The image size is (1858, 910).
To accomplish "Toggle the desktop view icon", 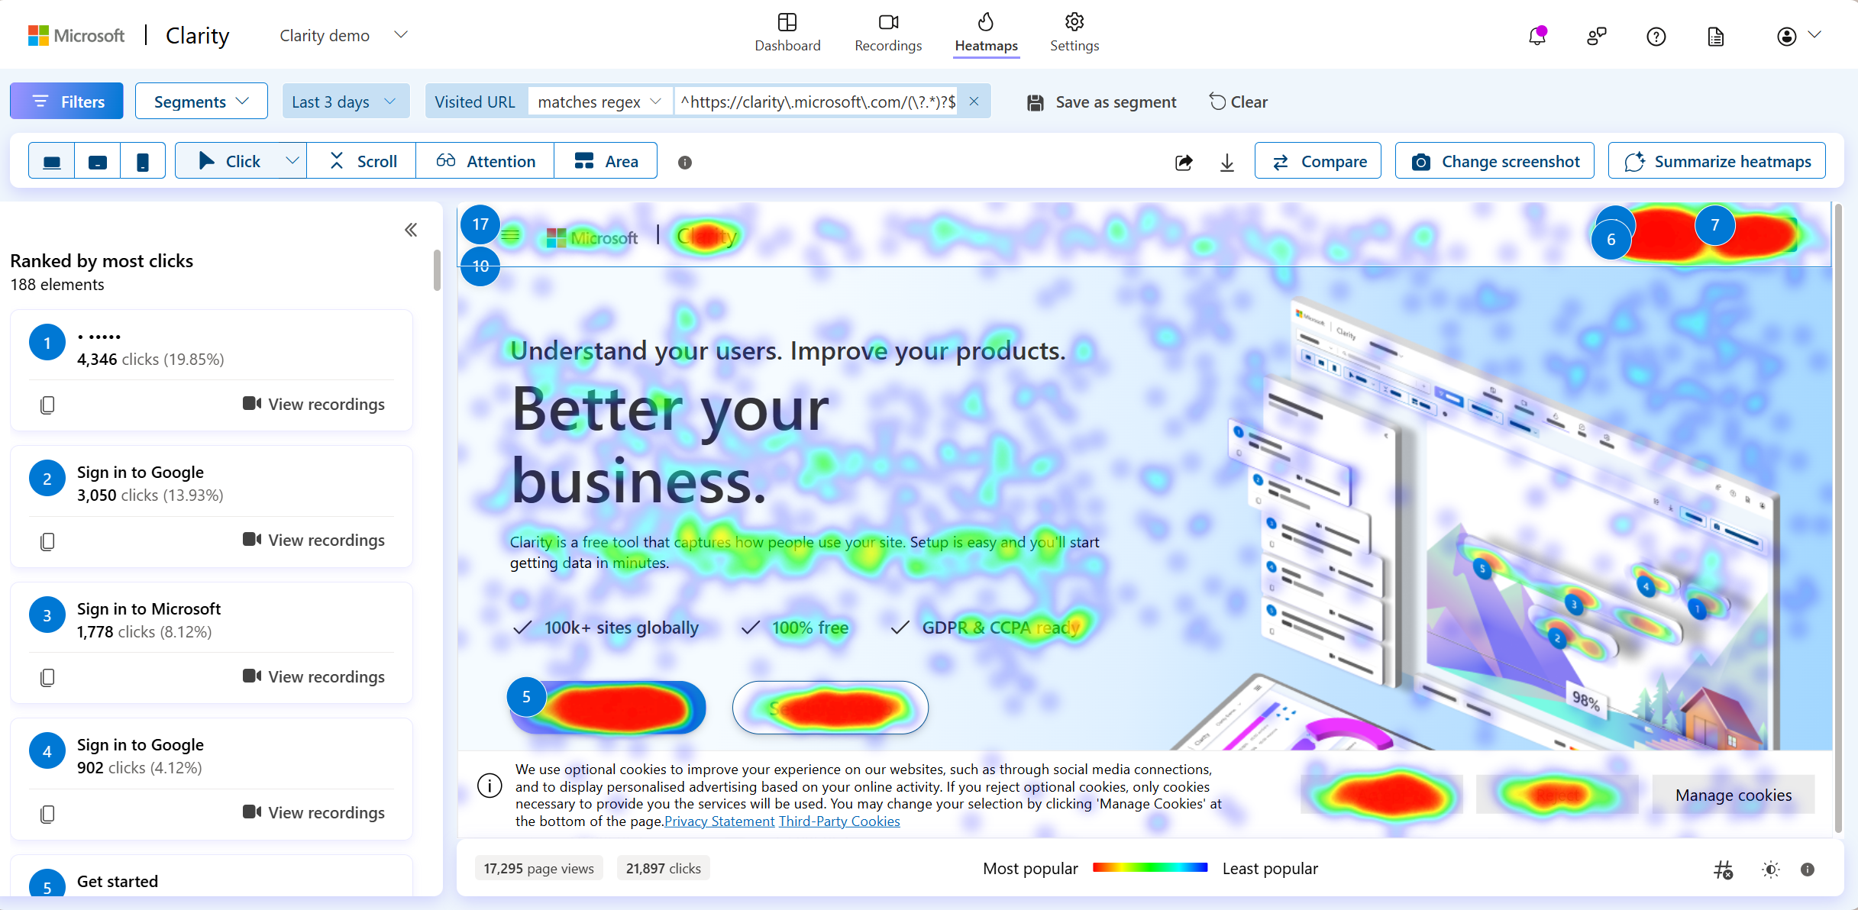I will tap(52, 161).
